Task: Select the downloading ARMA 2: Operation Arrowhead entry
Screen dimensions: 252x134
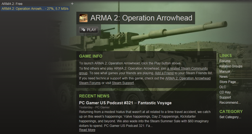Action: pyautogui.click(x=35, y=9)
